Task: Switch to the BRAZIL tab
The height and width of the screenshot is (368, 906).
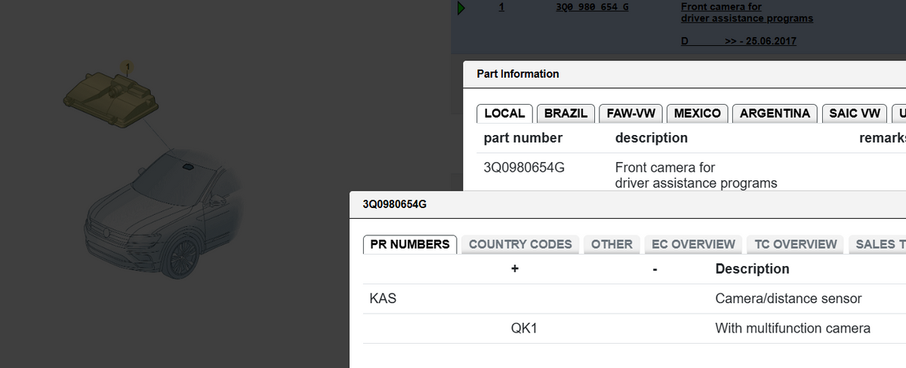Action: coord(565,113)
